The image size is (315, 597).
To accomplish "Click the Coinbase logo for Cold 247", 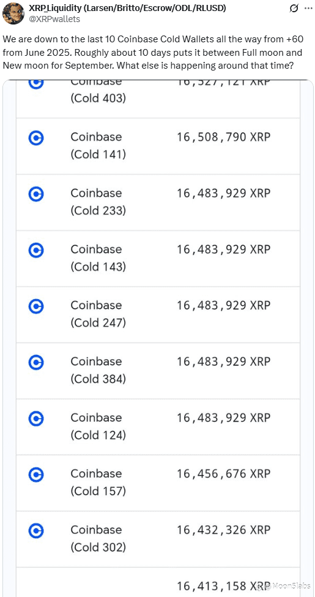I will 36,306.
